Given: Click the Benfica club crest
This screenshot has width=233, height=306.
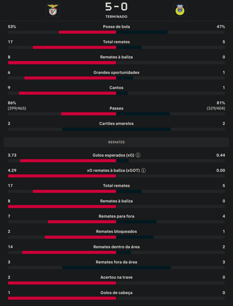Looking at the screenshot, I should (53, 10).
